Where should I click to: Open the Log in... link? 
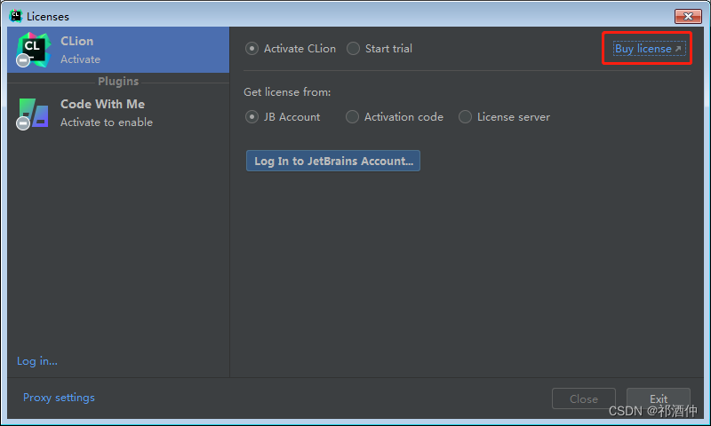37,361
